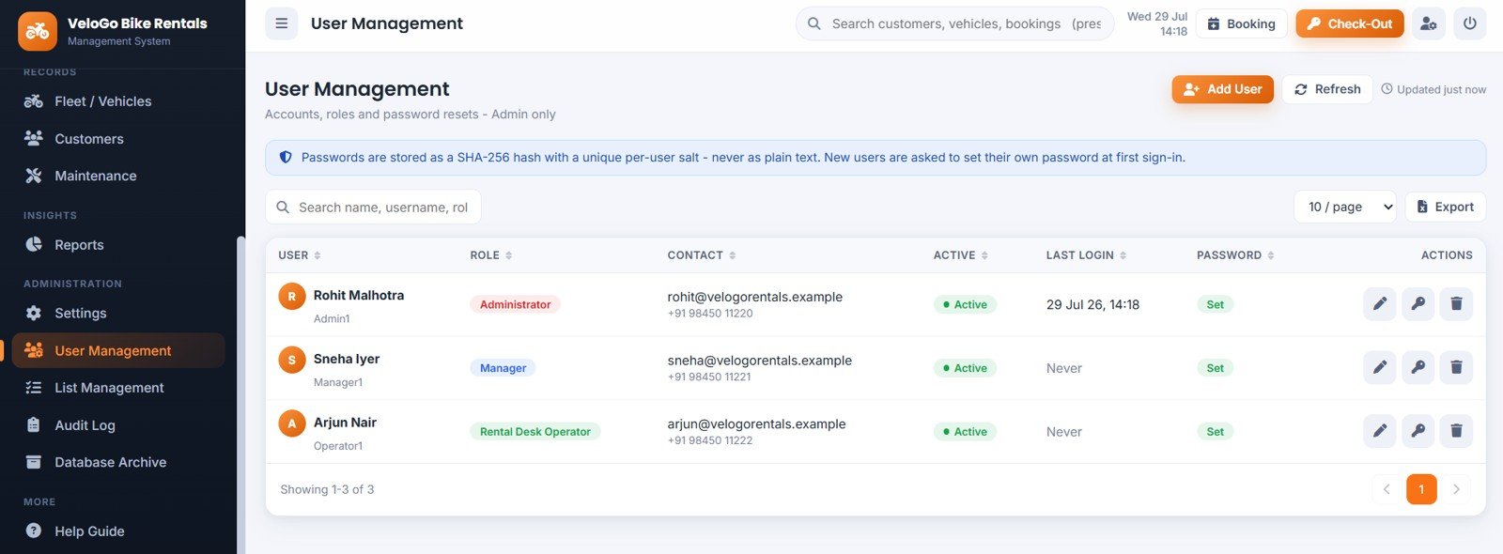Click Active status badge for Rohit Malhotra
The height and width of the screenshot is (554, 1503).
965,304
